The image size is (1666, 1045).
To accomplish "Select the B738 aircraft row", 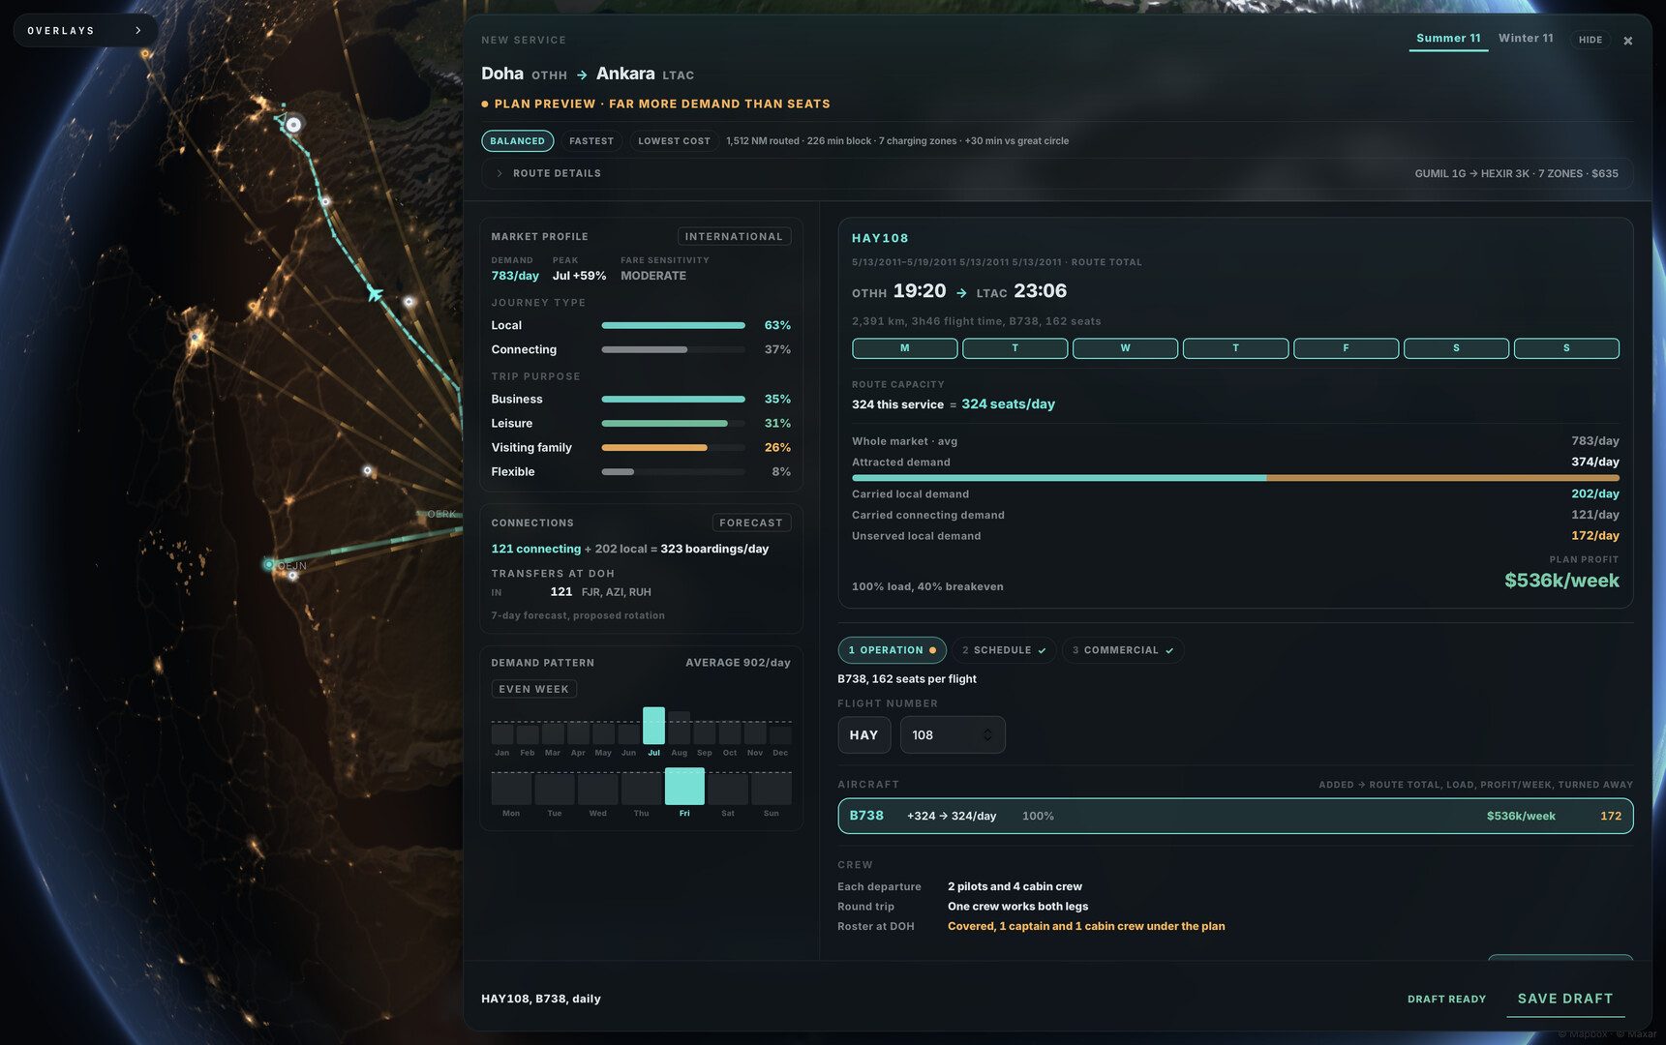I will [1235, 816].
